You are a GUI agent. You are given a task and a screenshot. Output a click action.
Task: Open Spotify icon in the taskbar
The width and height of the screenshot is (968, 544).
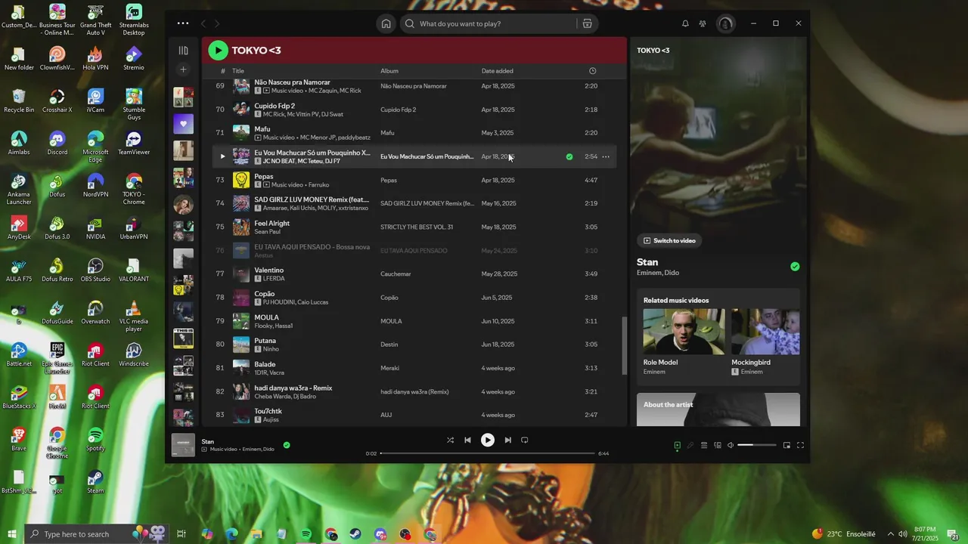pos(306,534)
